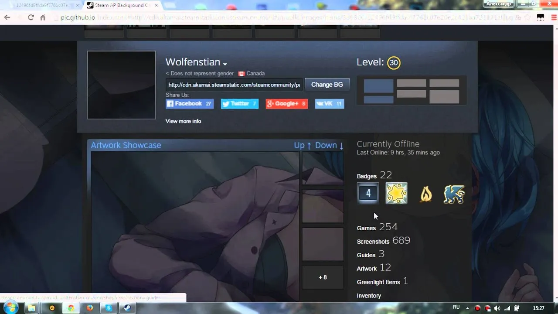Open the Greenlight Items 1 link
The image size is (558, 314).
[x=382, y=281]
